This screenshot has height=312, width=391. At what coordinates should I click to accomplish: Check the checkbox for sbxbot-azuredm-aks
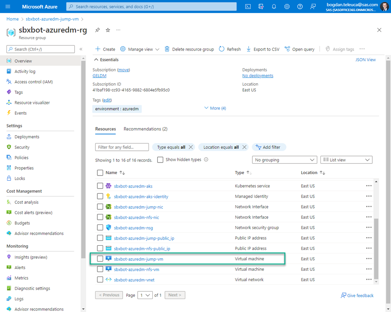100,186
